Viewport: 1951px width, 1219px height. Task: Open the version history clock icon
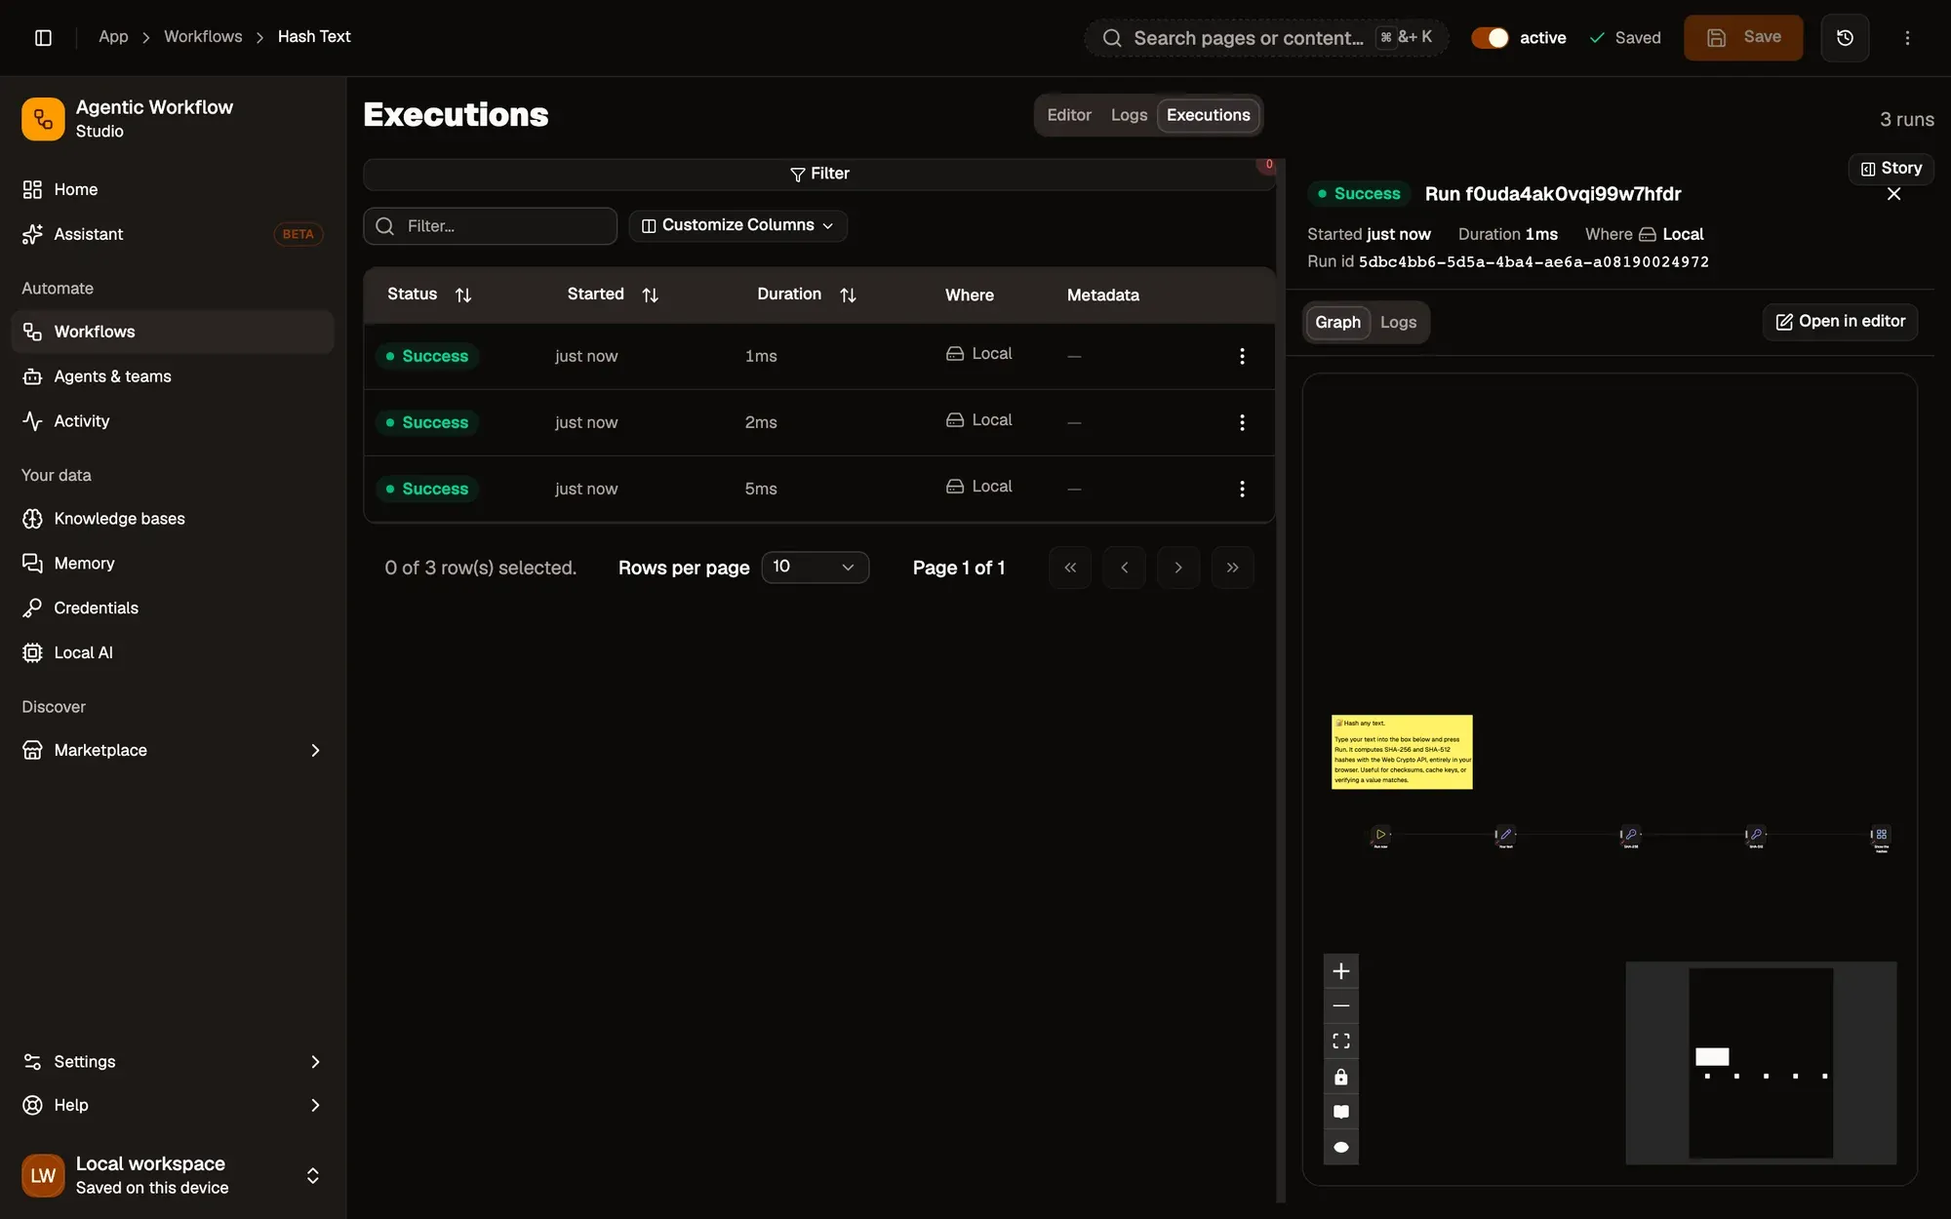1845,37
